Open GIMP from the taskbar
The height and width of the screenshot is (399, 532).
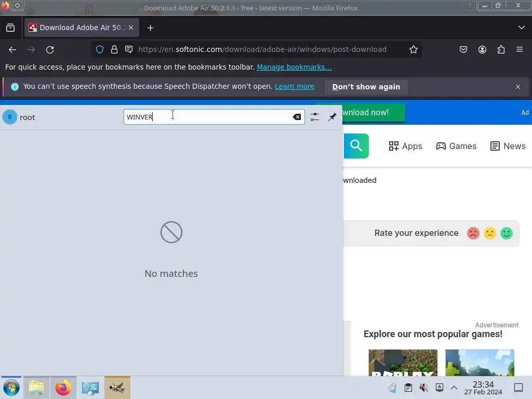point(117,388)
